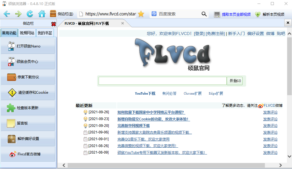Click the green forward arrow
292x169 pixels.
point(18,14)
